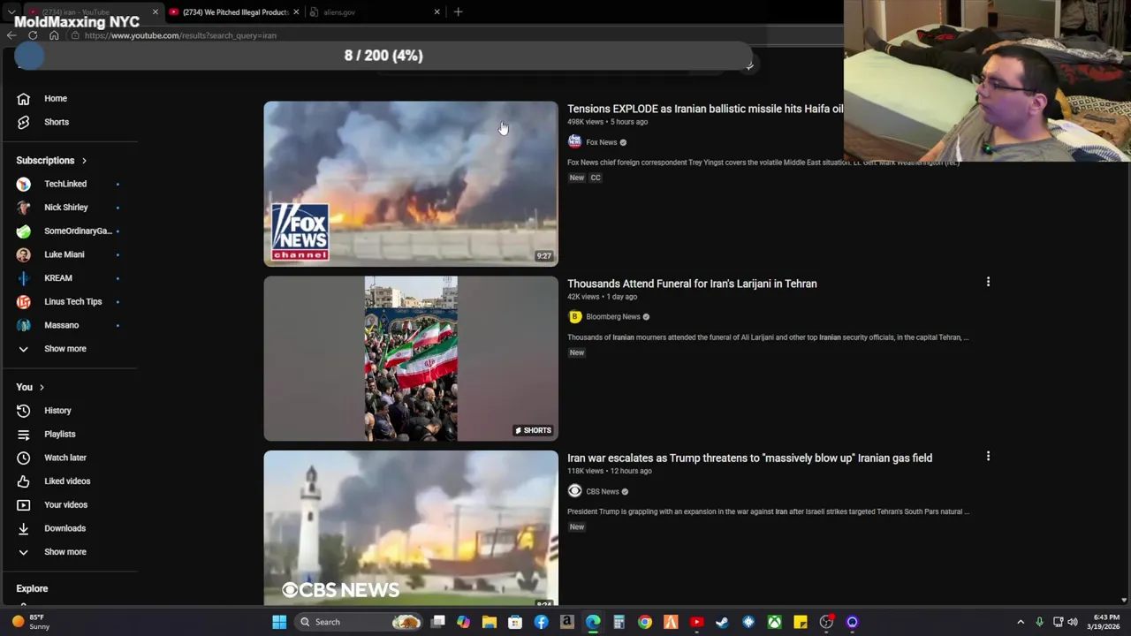Screen dimensions: 1131x636
Task: Open the volume control in system tray
Action: coord(1072,622)
